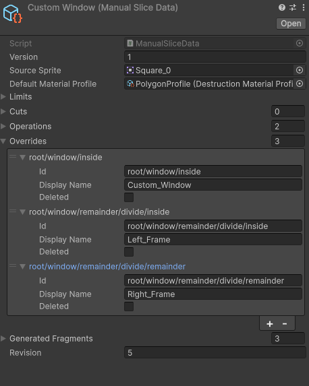Open the inspector help reference icon
Screen dimensions: 309x386
[x=282, y=7]
